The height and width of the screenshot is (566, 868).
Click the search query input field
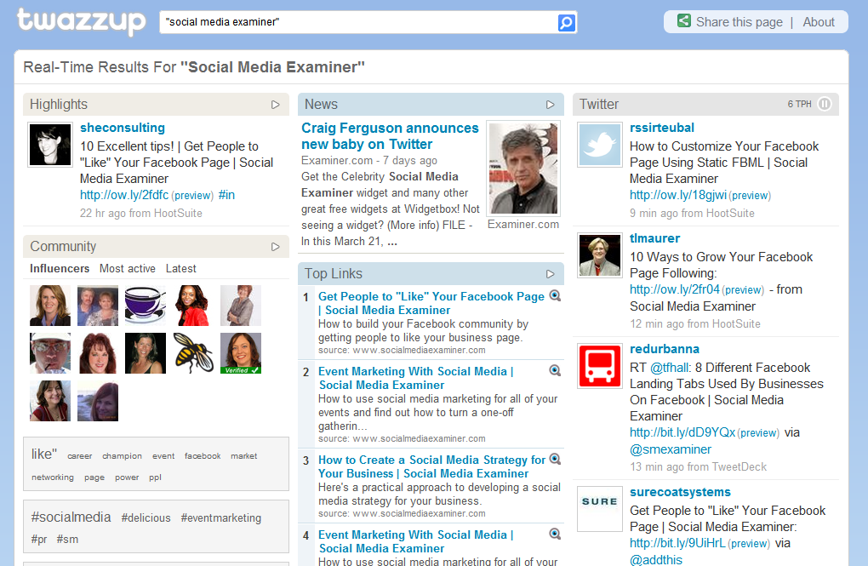tap(357, 22)
